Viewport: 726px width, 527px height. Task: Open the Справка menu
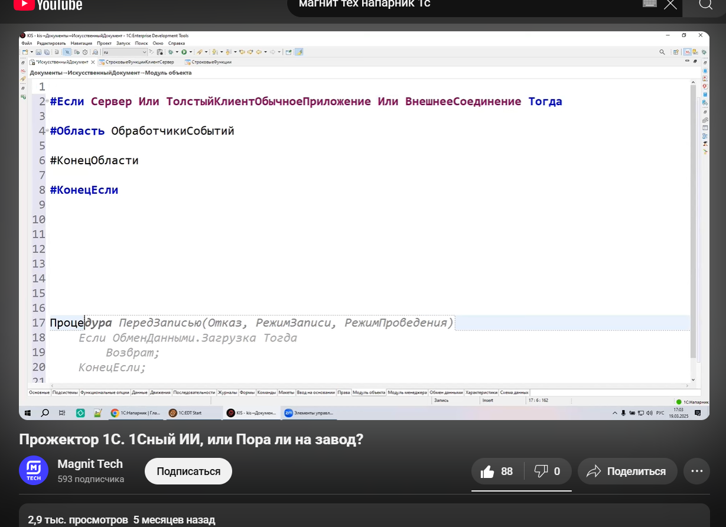coord(177,43)
